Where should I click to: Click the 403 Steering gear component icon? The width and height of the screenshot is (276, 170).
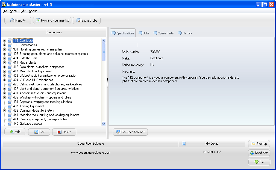[10, 54]
